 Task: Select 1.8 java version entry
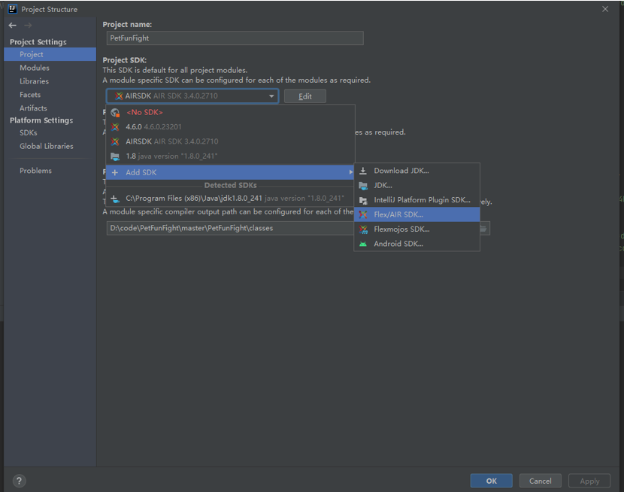pyautogui.click(x=230, y=156)
